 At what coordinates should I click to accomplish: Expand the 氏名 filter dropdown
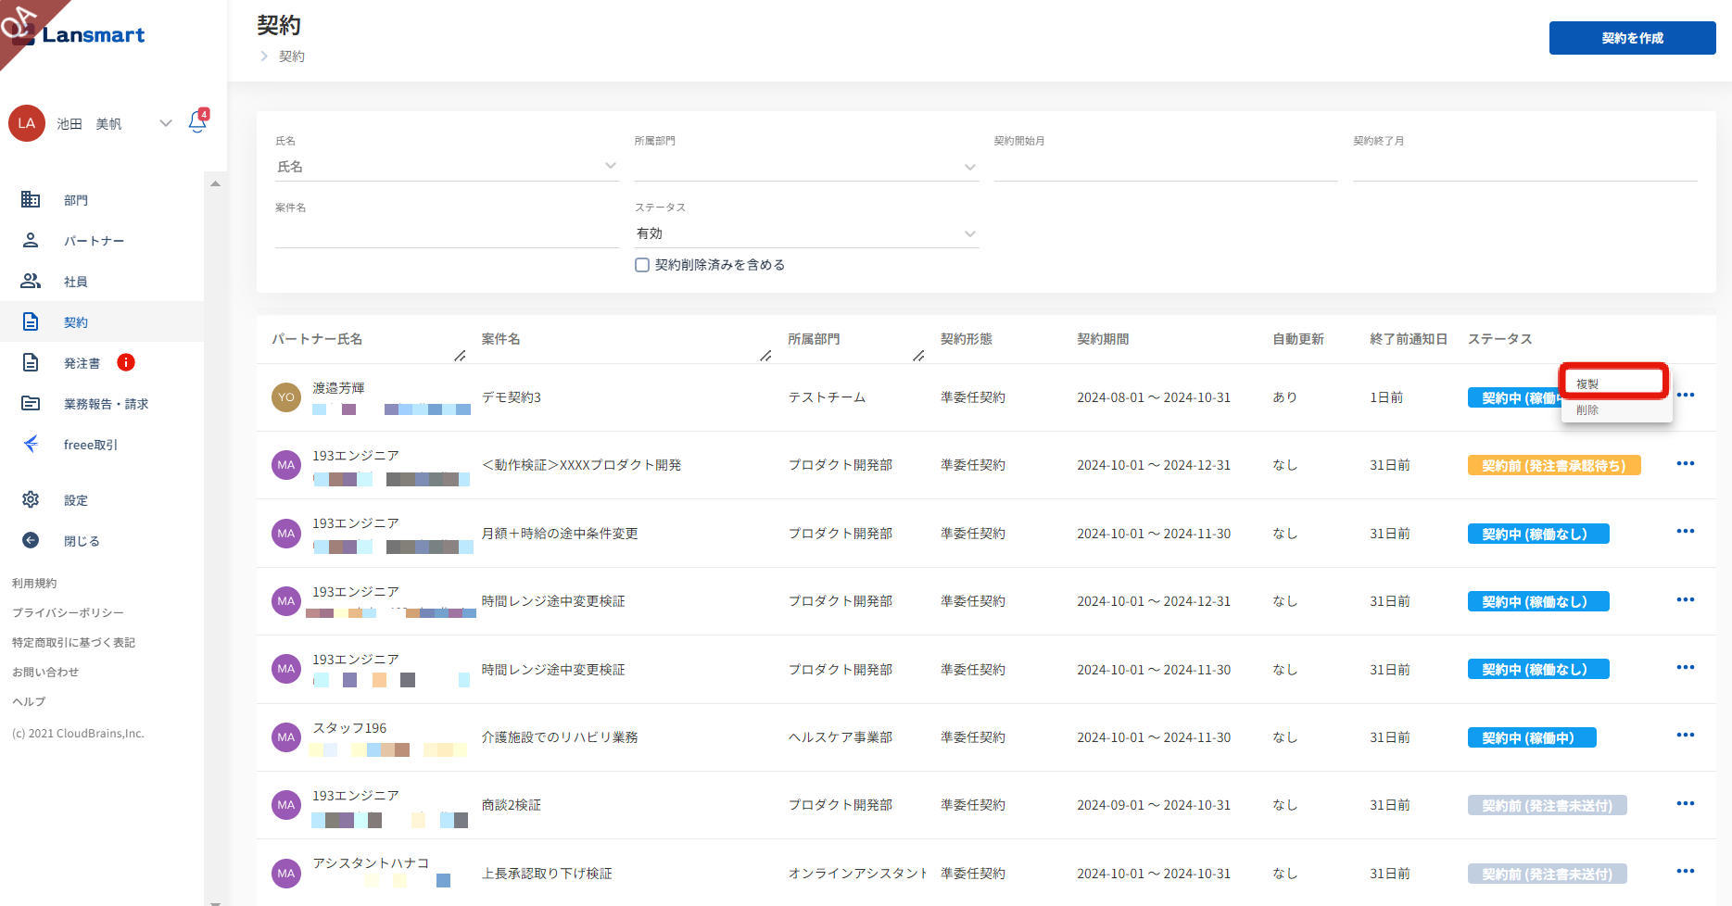click(610, 166)
